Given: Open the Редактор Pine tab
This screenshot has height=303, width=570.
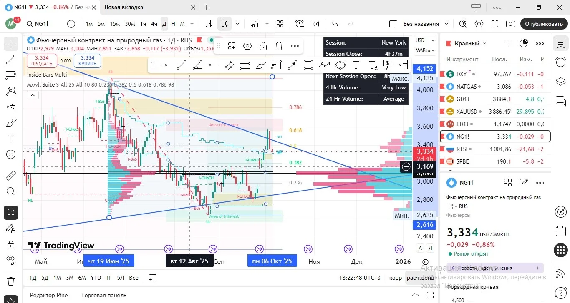Looking at the screenshot, I should [x=48, y=295].
